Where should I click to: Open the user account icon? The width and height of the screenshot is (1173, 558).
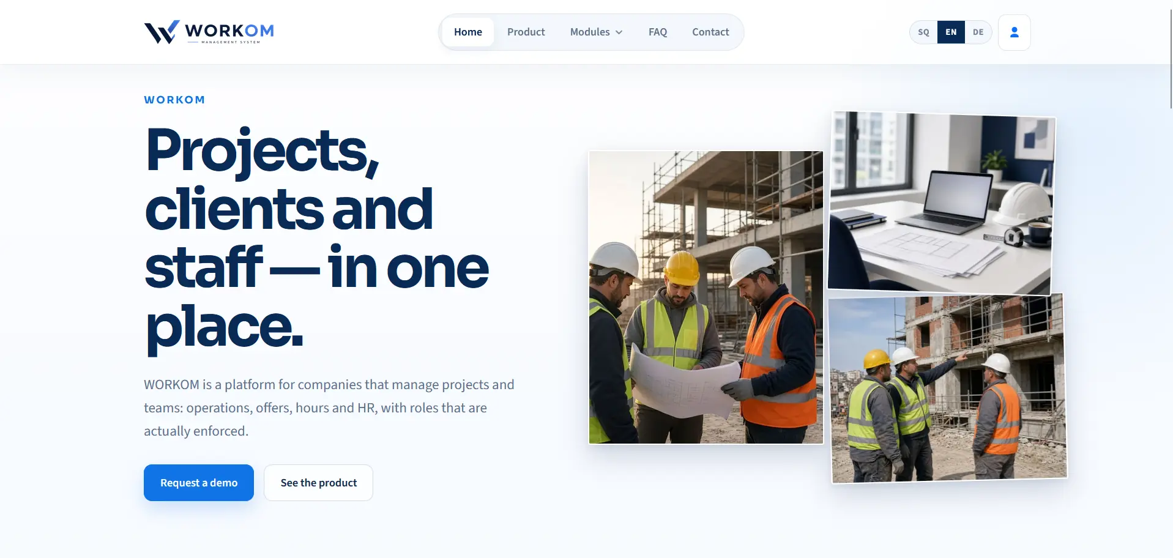(1014, 32)
